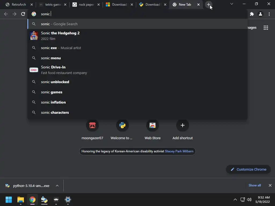Image resolution: width=275 pixels, height=206 pixels.
Task: Select 'sonic - Google Search' suggestion
Action: 137,24
